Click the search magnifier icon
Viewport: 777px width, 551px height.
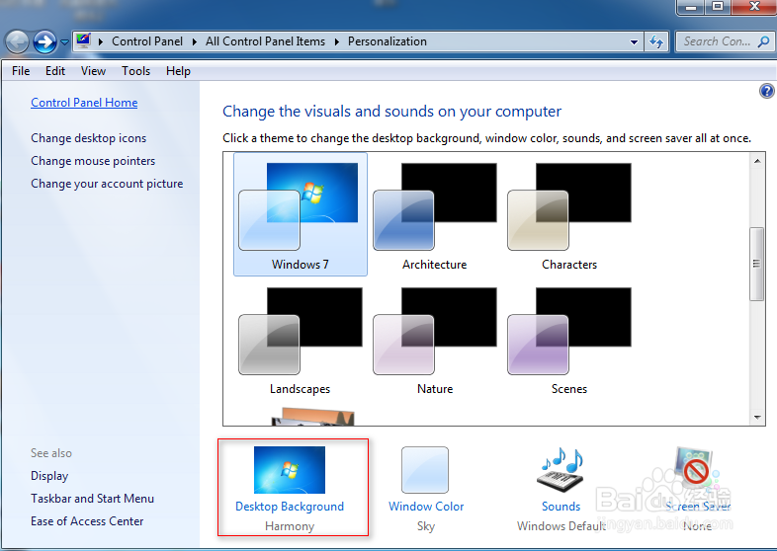pyautogui.click(x=763, y=41)
